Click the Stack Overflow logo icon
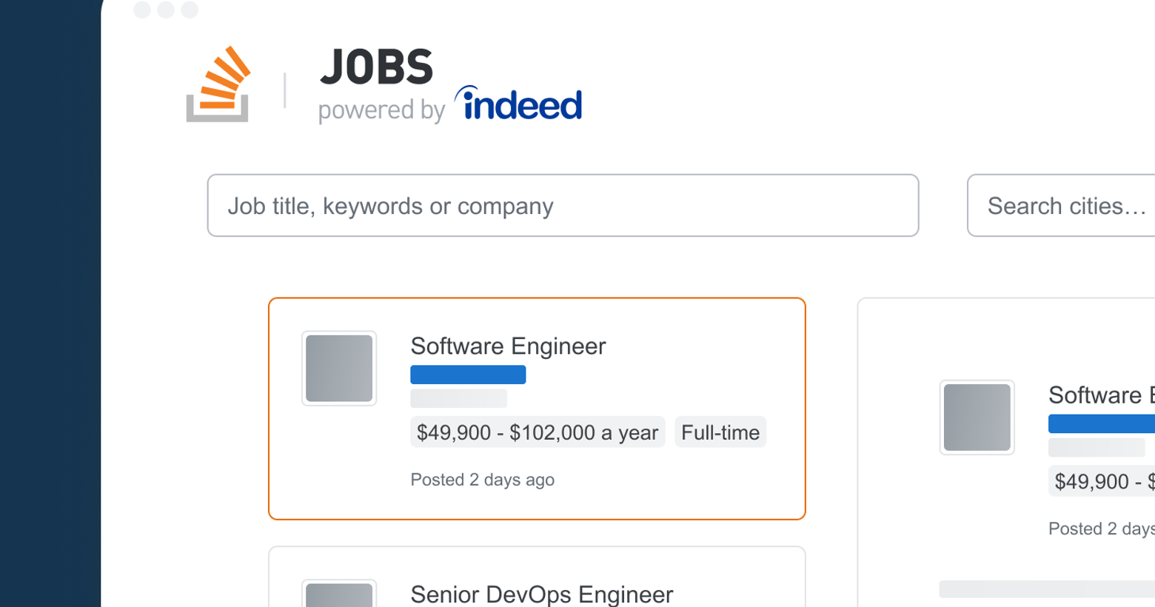The width and height of the screenshot is (1155, 607). pyautogui.click(x=218, y=84)
